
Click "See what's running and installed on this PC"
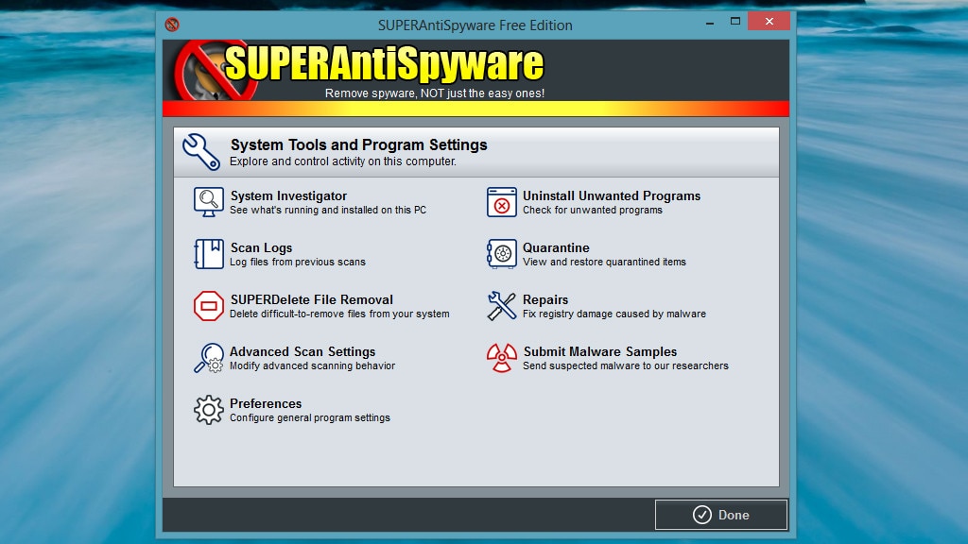pos(328,210)
